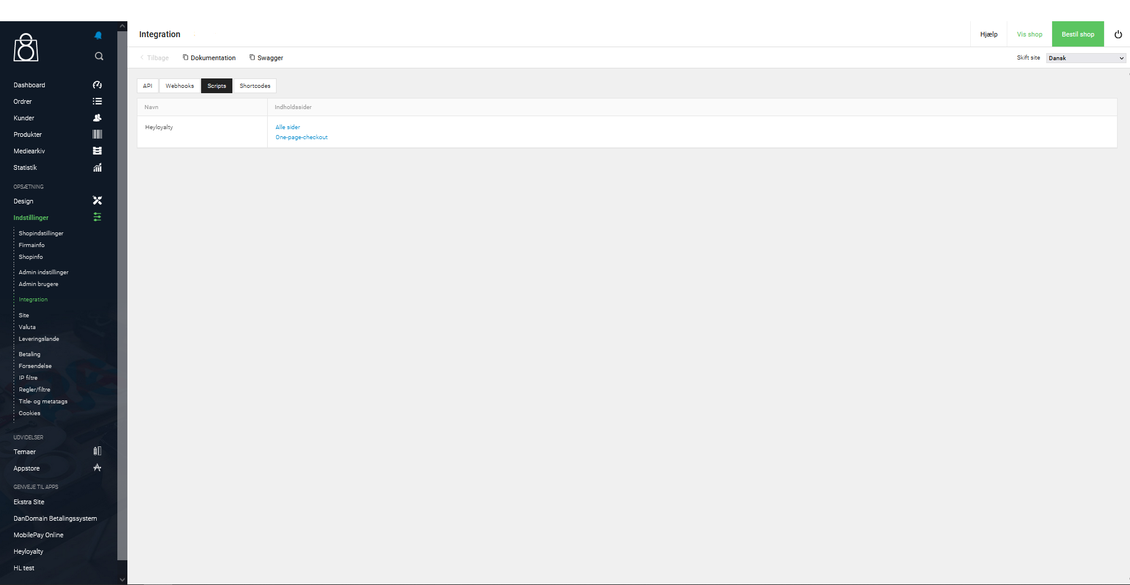Click the Dashboard gauge icon
The width and height of the screenshot is (1130, 585).
pos(97,85)
